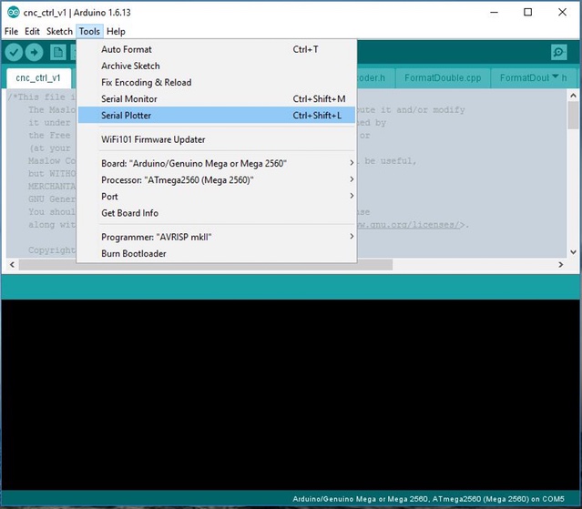This screenshot has width=582, height=509.
Task: Click the gnu.org/licenses link in code
Action: 410,225
